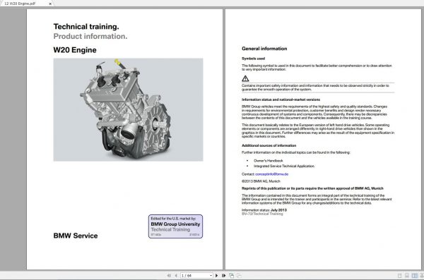Click the 'Product information.' gray heading

tap(90, 36)
